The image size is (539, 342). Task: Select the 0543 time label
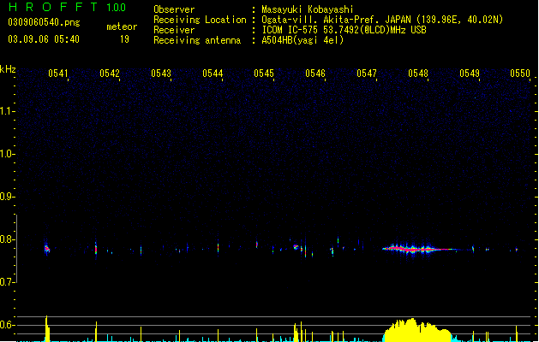pos(161,74)
